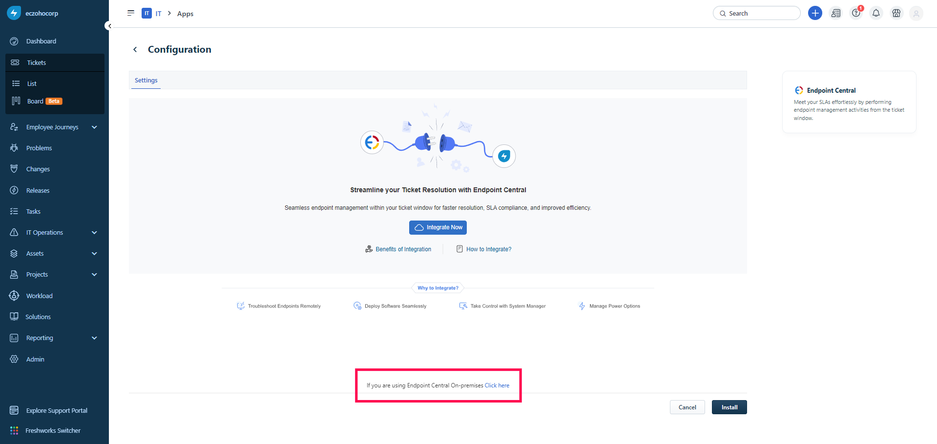
Task: Click the Reporting chart icon
Action: click(14, 338)
